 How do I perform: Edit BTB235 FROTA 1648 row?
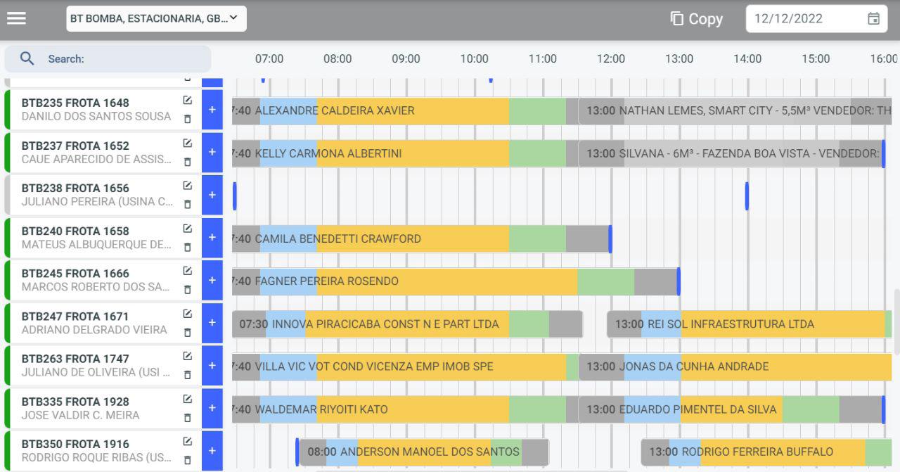point(187,101)
